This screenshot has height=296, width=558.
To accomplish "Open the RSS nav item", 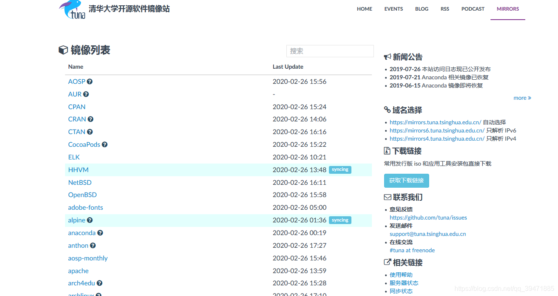I will (x=445, y=9).
